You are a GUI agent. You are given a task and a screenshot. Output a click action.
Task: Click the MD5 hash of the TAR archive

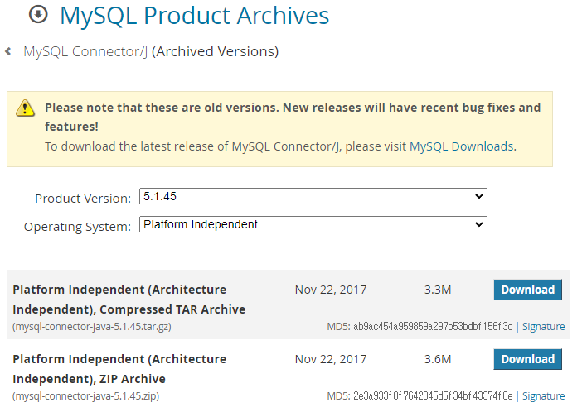click(433, 327)
